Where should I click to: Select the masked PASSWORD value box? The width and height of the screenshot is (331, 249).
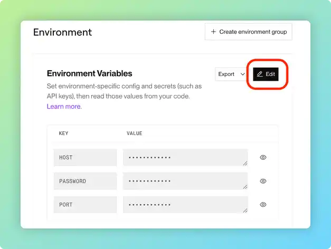[x=185, y=181]
